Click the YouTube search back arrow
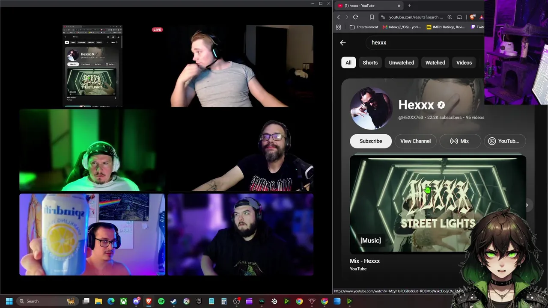 pos(342,43)
